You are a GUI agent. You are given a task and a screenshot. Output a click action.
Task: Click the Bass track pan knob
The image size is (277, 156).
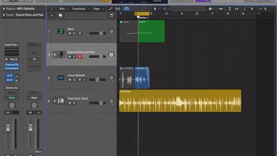coord(111,32)
